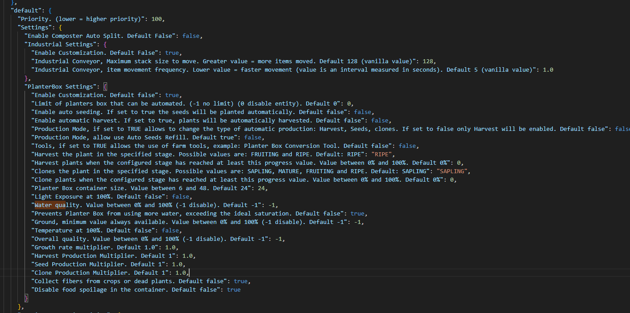Click the Priority value 100
Screen dimensions: 630x313
157,19
